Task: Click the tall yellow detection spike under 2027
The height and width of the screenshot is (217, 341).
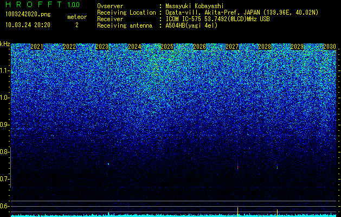Action: click(x=237, y=212)
